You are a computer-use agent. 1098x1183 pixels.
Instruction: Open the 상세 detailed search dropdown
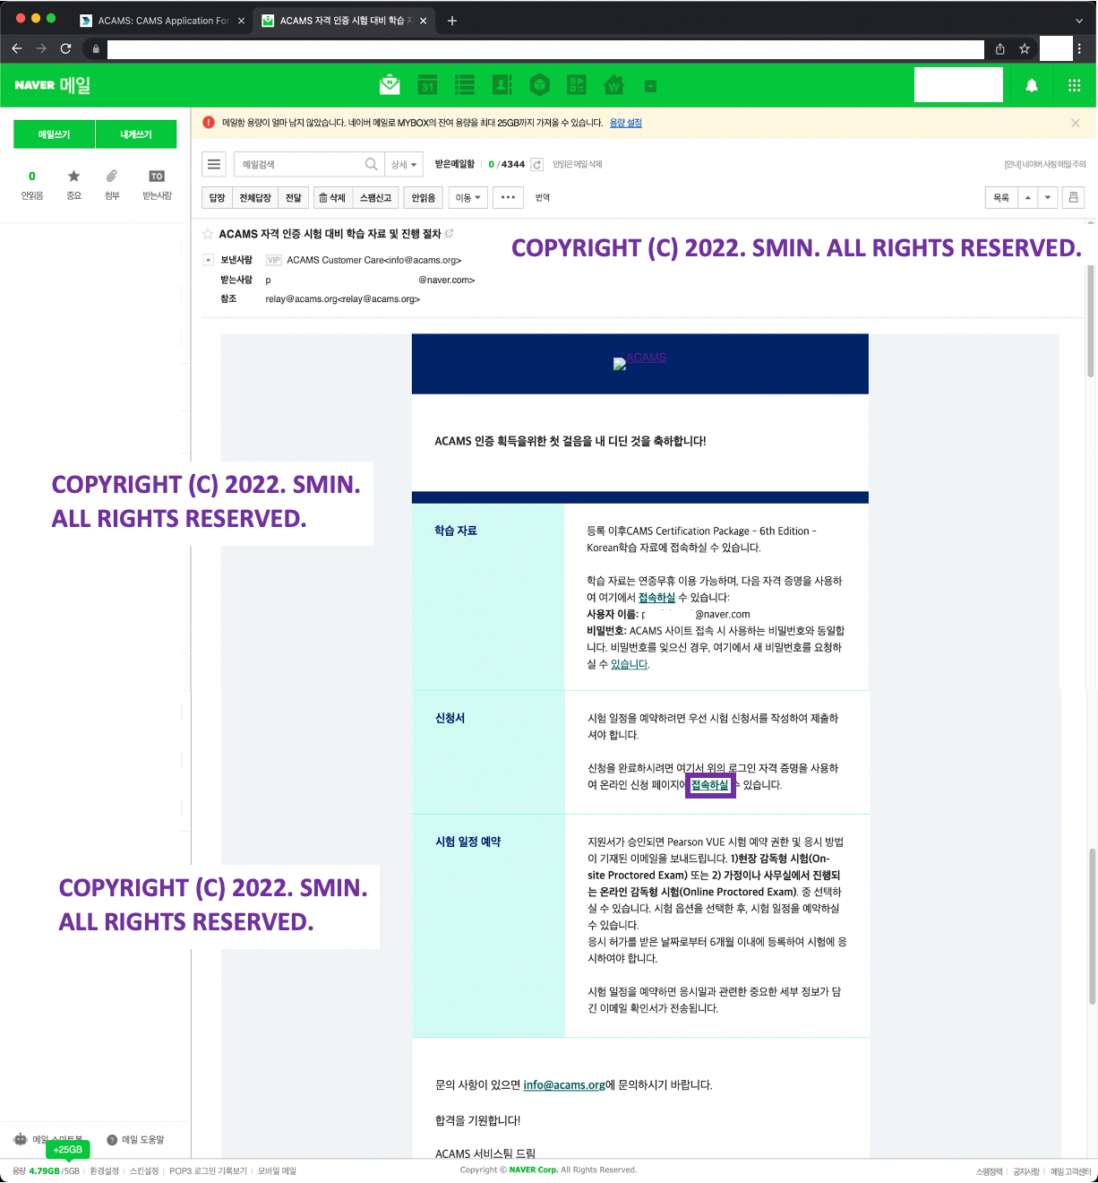pos(404,164)
